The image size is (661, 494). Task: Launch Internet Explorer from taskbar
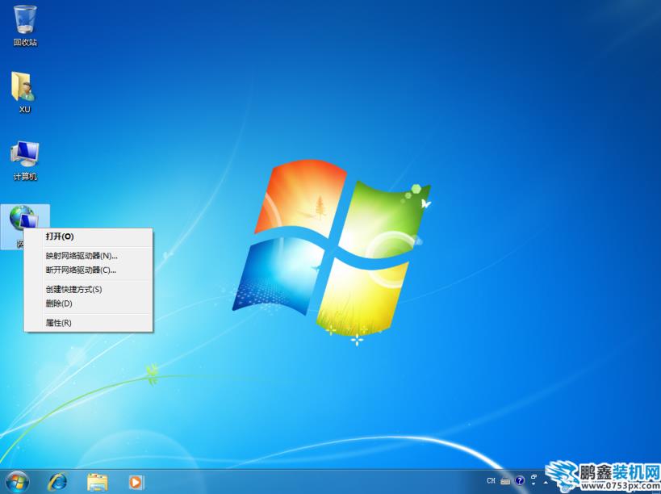[57, 481]
